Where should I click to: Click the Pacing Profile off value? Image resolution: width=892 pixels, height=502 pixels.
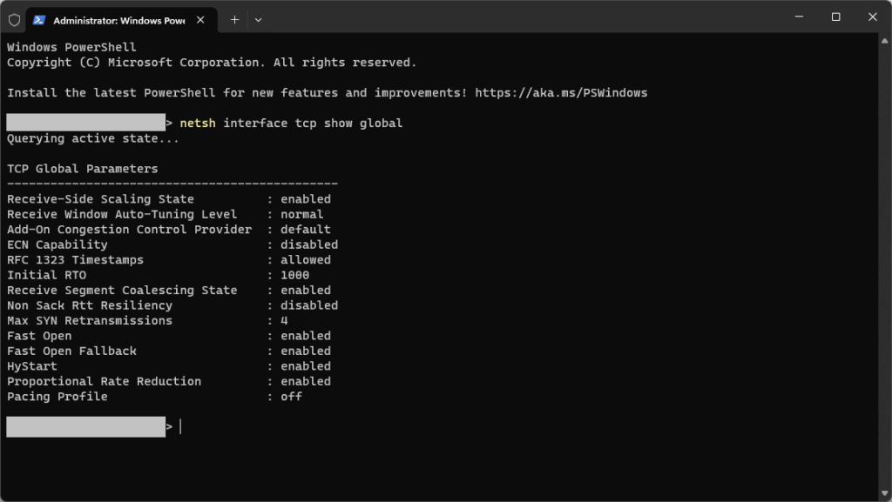291,397
